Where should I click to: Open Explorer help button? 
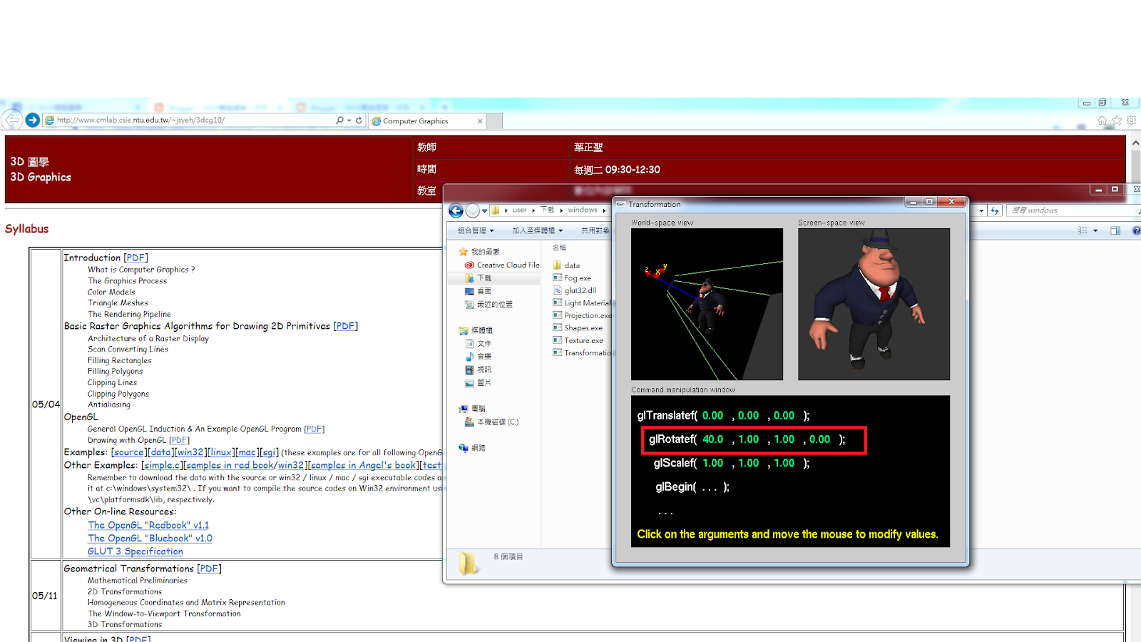click(x=1136, y=230)
